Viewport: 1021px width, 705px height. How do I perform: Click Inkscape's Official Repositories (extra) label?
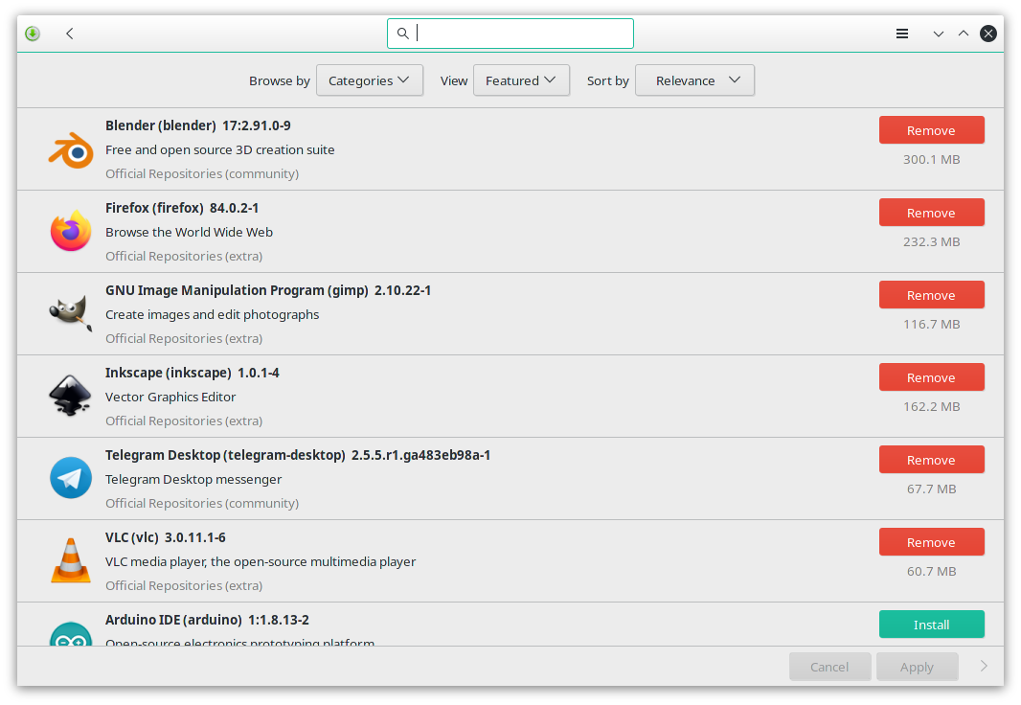click(x=184, y=421)
